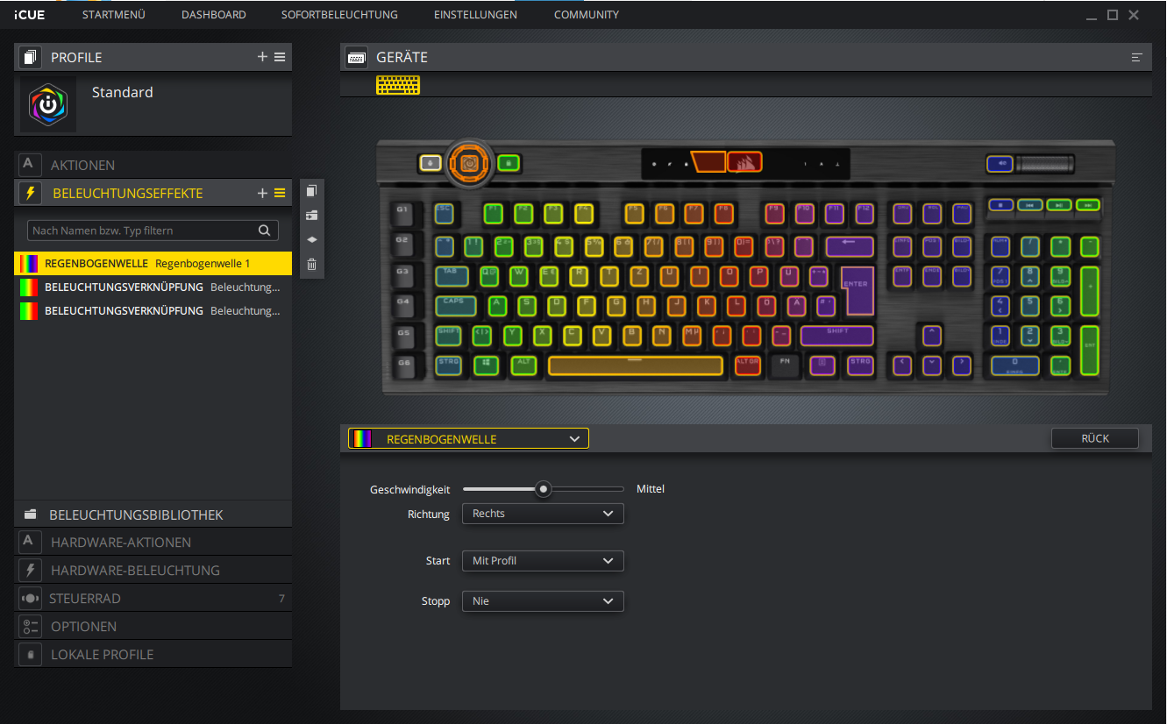The image size is (1167, 724).
Task: Click the mute key on keyboard
Action: click(998, 163)
